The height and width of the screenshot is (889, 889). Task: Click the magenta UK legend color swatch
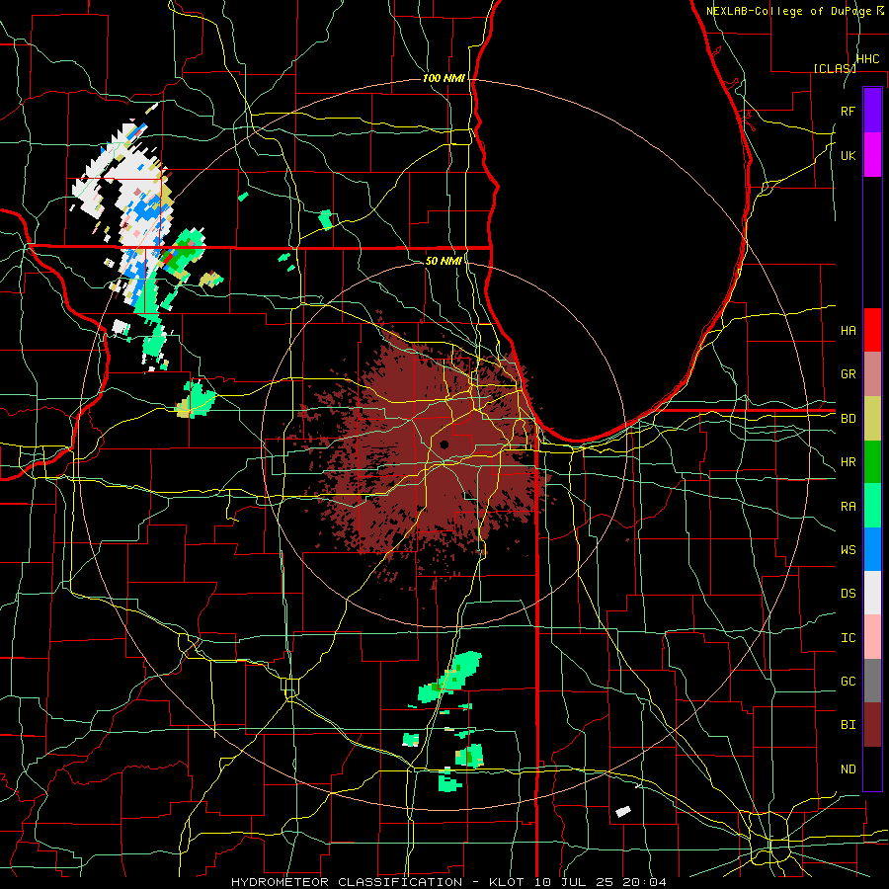tap(872, 155)
